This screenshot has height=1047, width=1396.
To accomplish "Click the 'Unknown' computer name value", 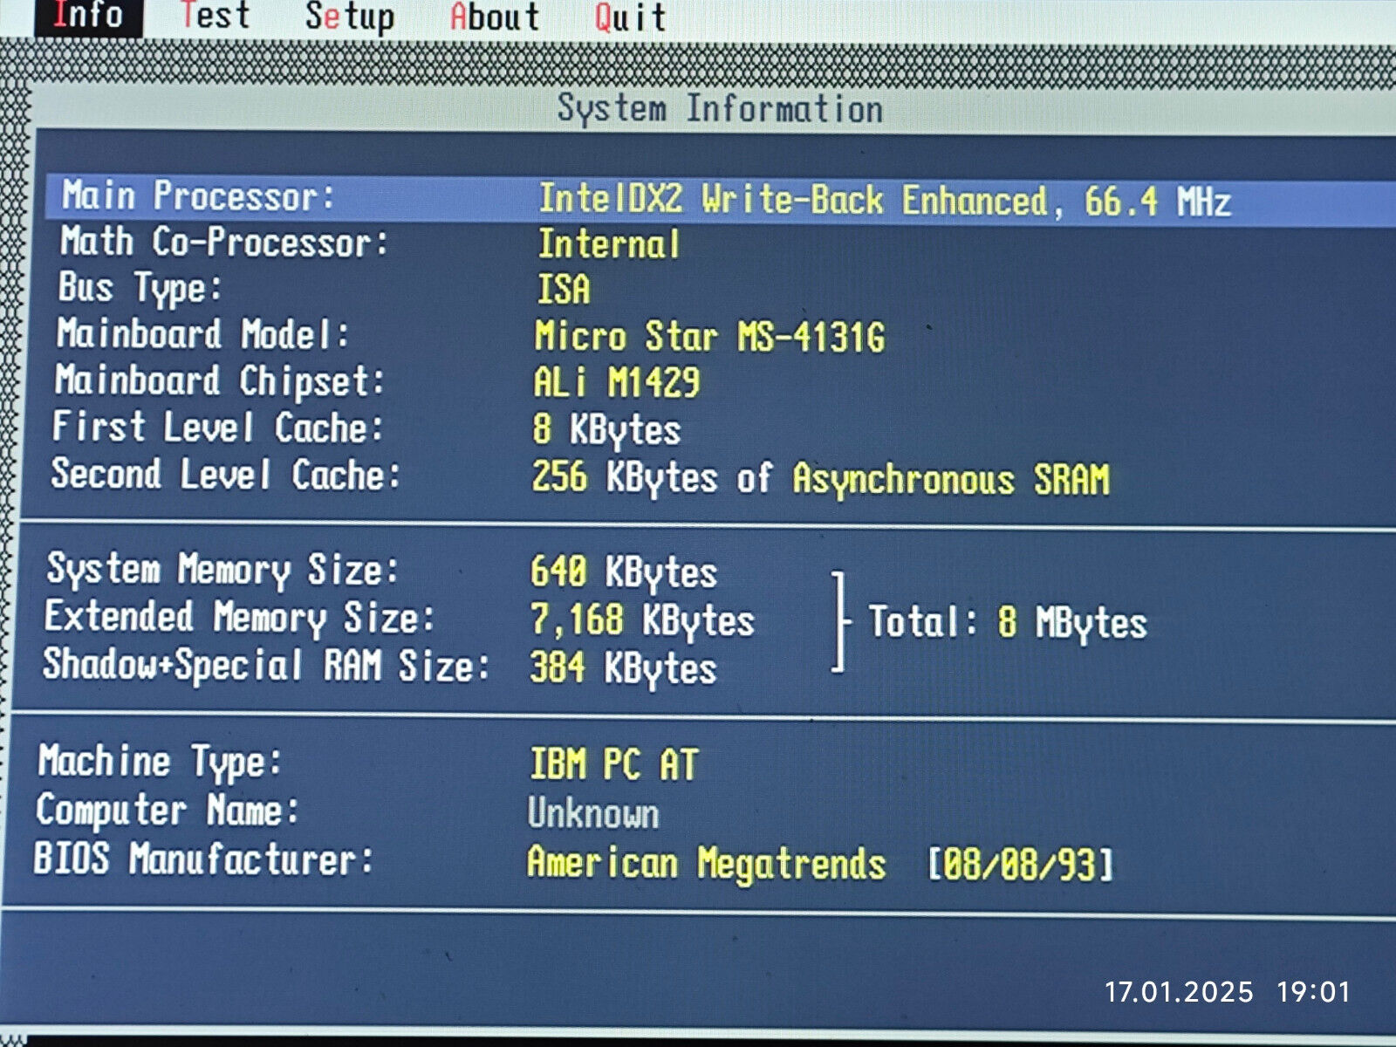I will [x=593, y=813].
